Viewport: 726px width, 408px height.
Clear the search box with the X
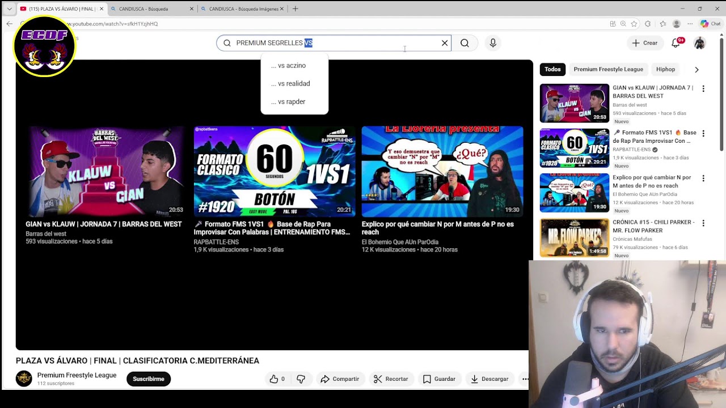point(445,43)
